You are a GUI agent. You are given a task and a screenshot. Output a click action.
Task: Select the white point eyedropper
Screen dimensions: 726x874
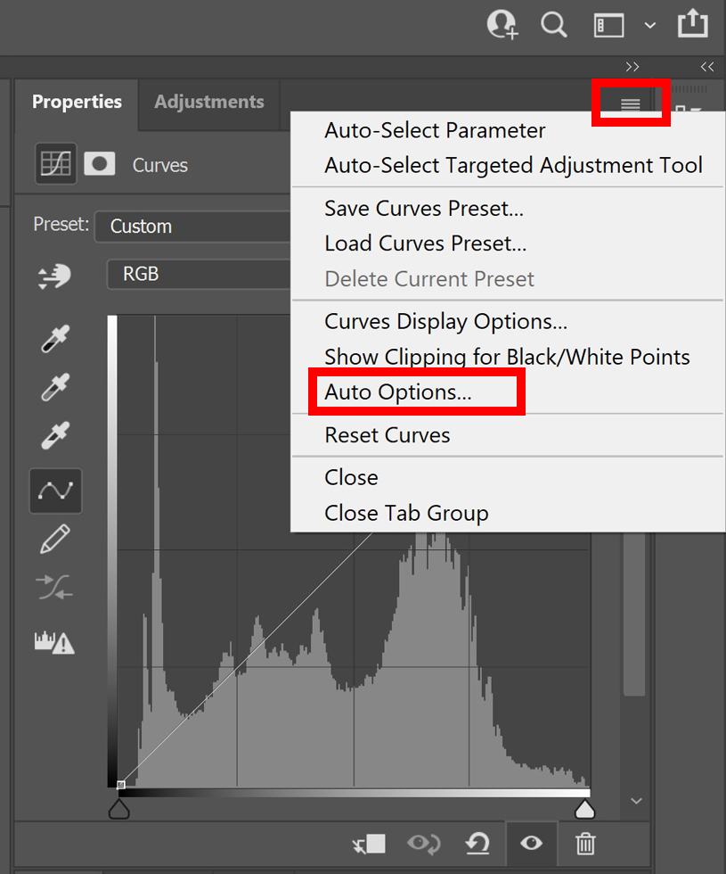tap(55, 436)
